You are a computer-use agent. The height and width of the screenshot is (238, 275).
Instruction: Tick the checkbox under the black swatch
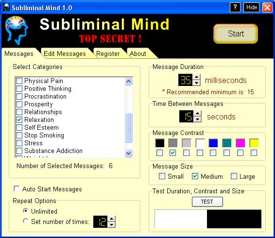(x=159, y=153)
